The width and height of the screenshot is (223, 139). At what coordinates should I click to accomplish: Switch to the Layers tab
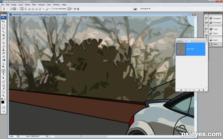click(180, 41)
